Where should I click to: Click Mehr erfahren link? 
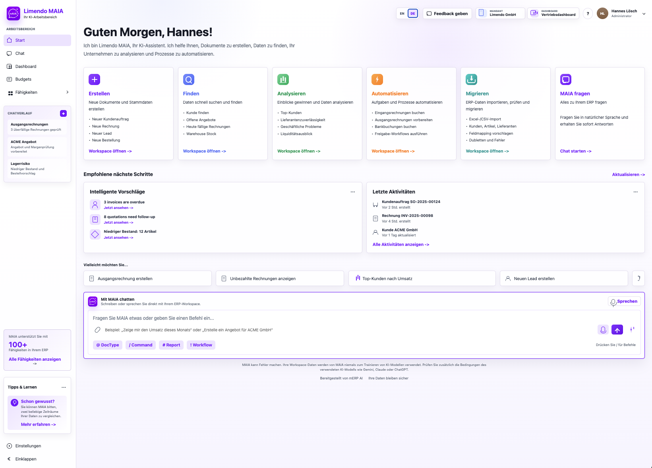39,424
